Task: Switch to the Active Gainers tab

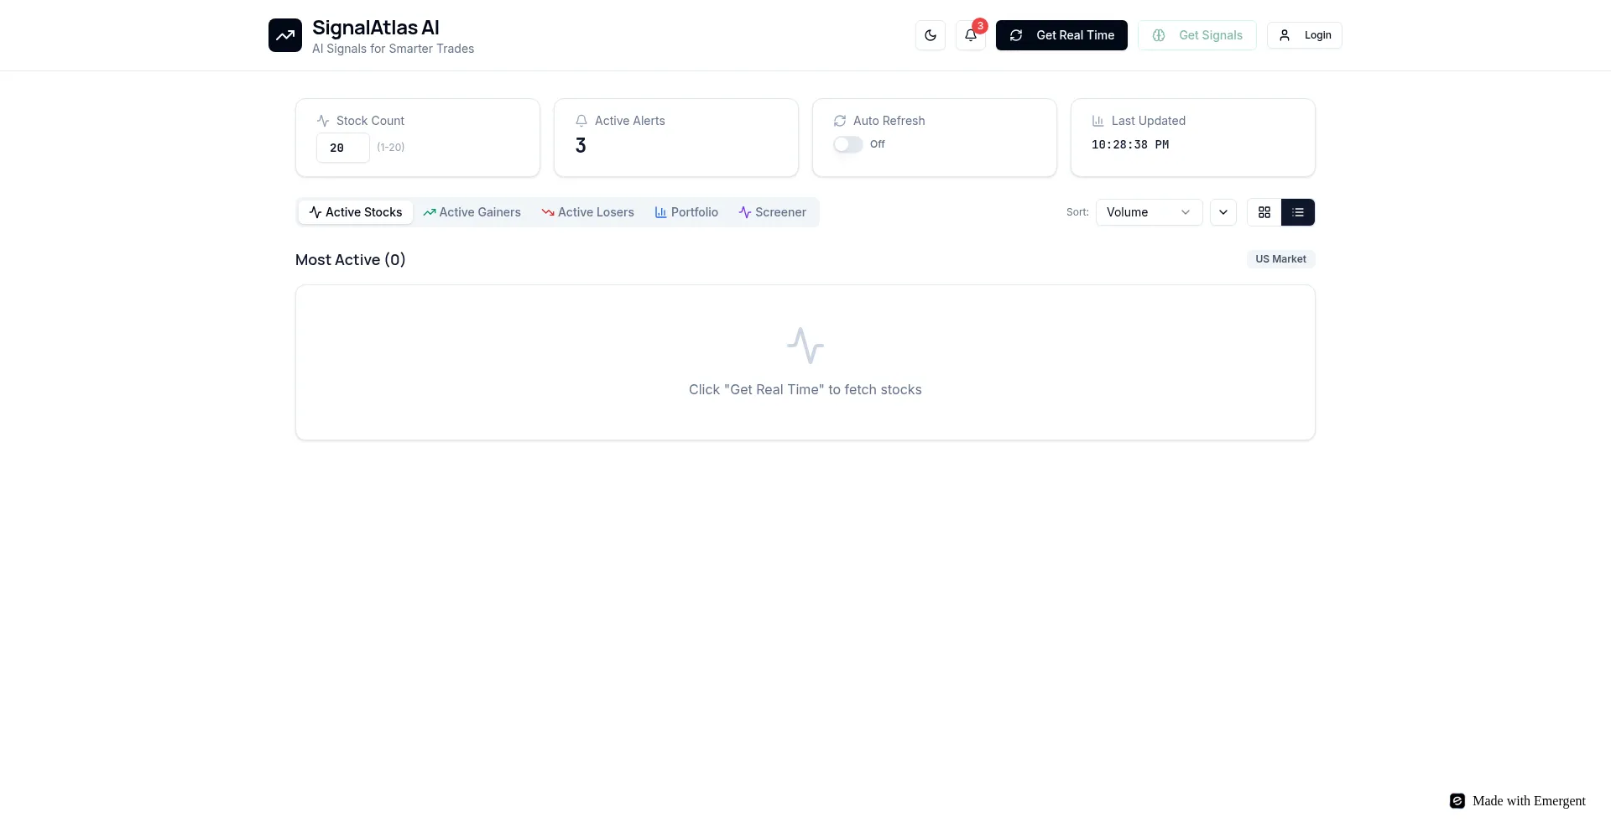Action: coord(472,212)
